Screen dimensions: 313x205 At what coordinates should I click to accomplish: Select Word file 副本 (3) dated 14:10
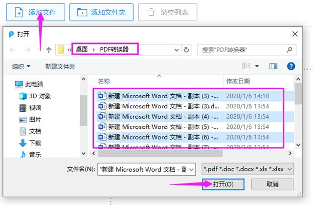click(x=195, y=96)
